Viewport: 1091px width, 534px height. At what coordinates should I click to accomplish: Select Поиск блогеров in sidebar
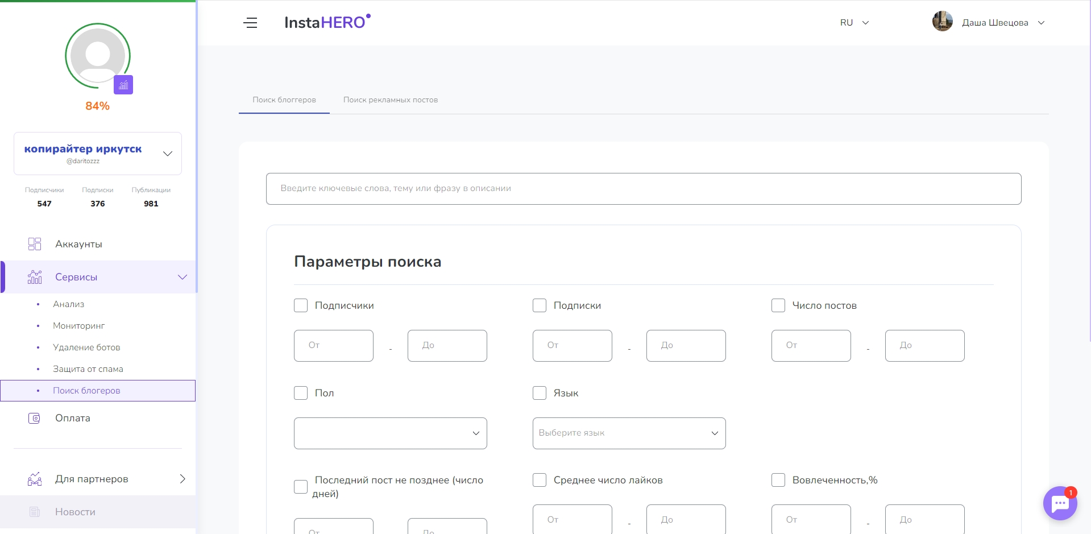(x=98, y=391)
